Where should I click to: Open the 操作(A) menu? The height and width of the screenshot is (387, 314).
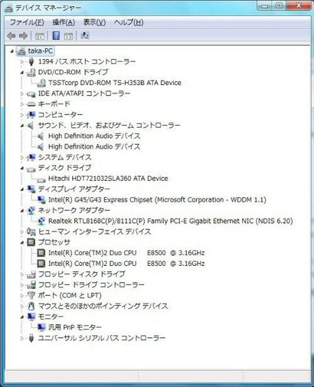click(63, 23)
